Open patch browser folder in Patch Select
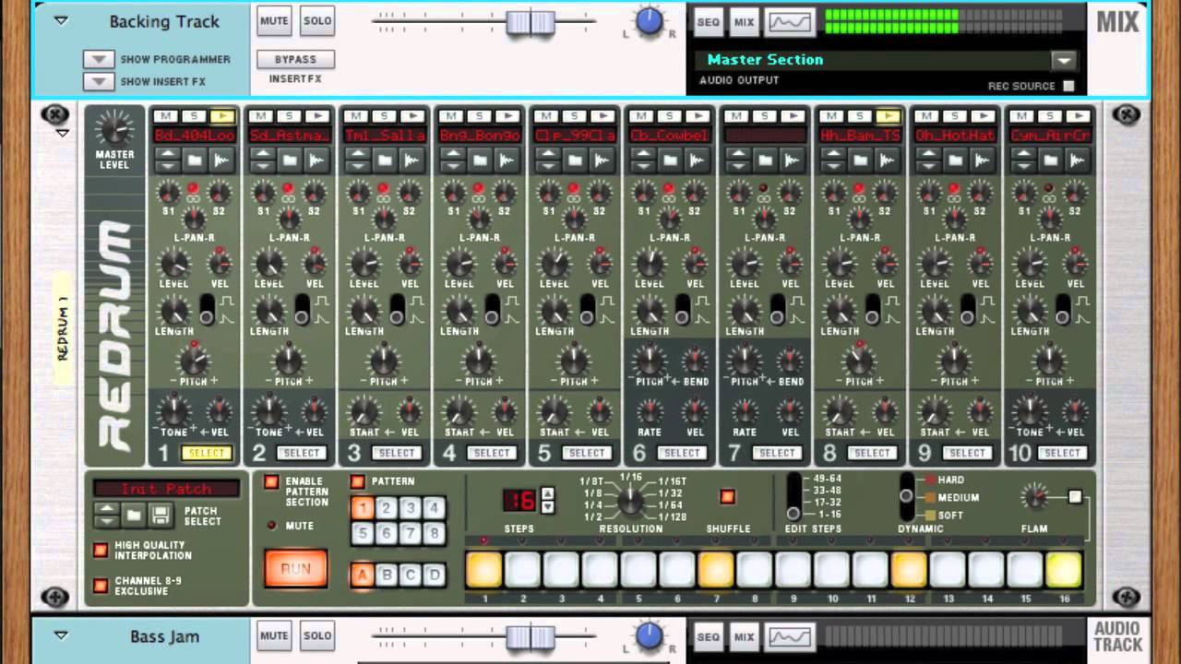This screenshot has width=1181, height=664. [135, 515]
